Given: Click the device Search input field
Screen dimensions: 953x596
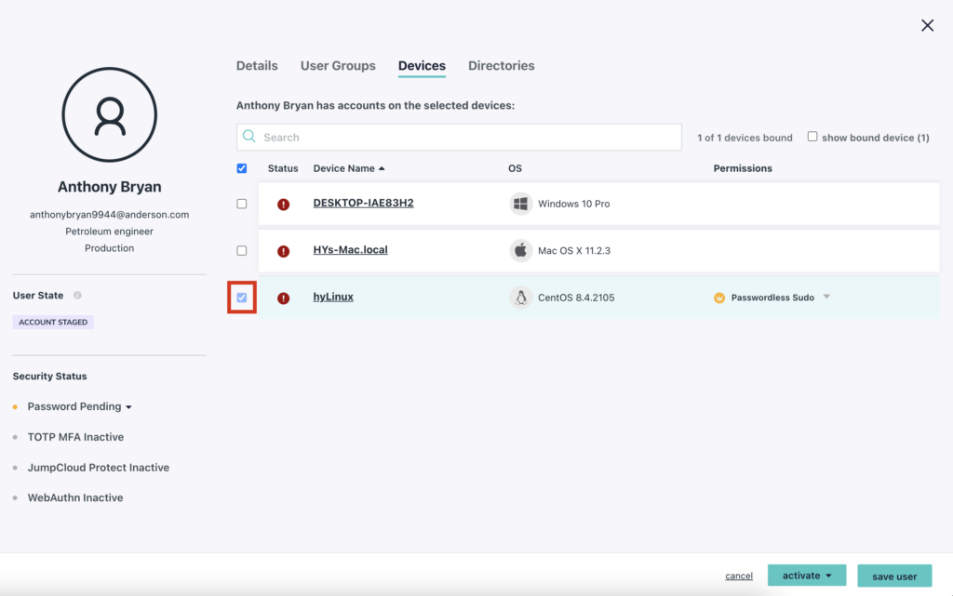Looking at the screenshot, I should pos(465,138).
